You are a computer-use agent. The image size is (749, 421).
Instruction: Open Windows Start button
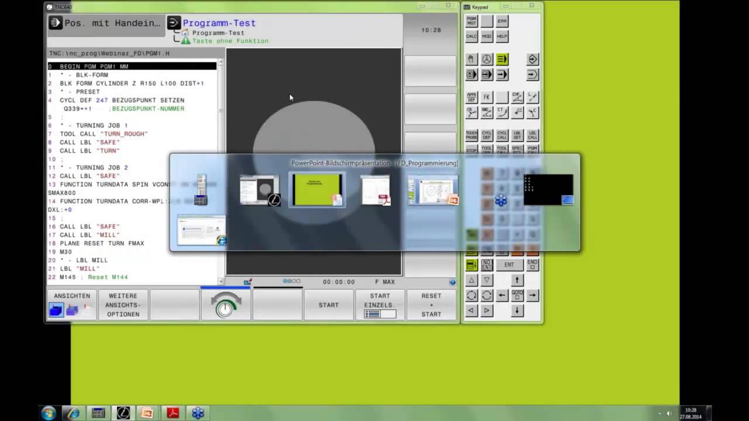pos(49,413)
